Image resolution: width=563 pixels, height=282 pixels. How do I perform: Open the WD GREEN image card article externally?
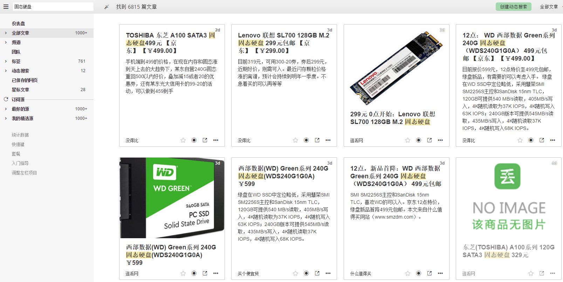point(205,273)
